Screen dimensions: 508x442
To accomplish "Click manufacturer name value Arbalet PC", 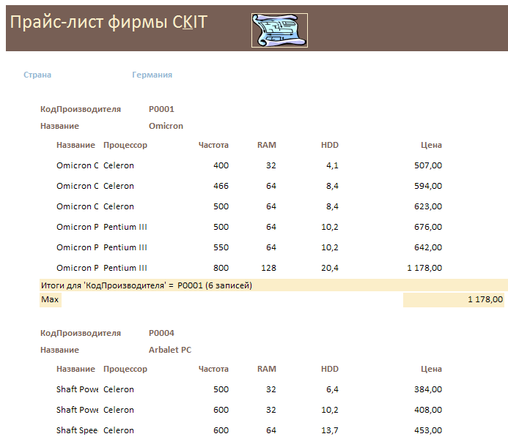I will click(170, 350).
